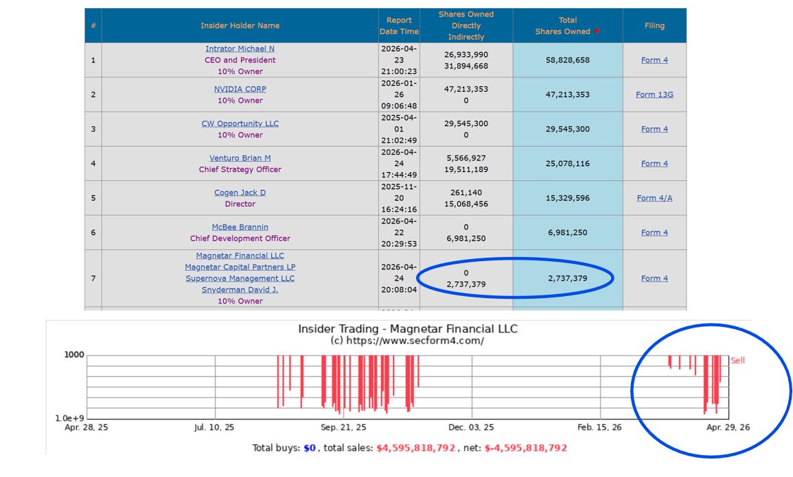Click the Sep. 21, 25 axis label
The height and width of the screenshot is (477, 793).
point(343,428)
